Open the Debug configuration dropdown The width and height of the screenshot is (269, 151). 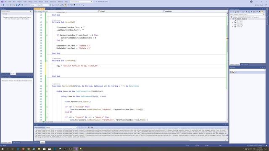click(33, 5)
